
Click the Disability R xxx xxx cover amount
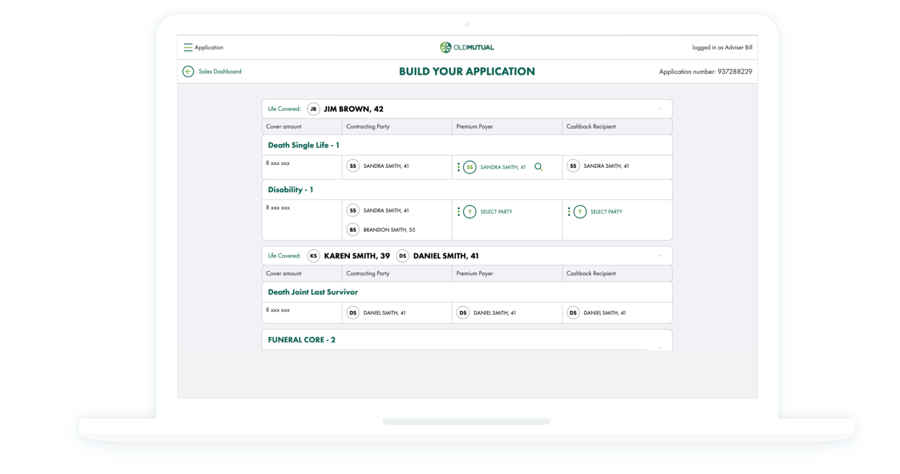click(x=278, y=208)
